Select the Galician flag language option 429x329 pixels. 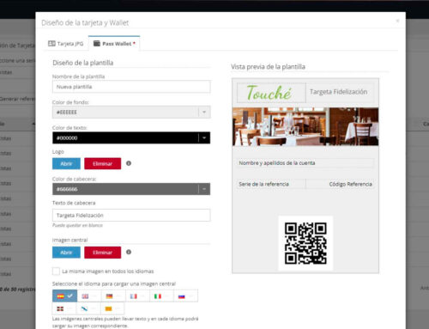[x=88, y=308]
